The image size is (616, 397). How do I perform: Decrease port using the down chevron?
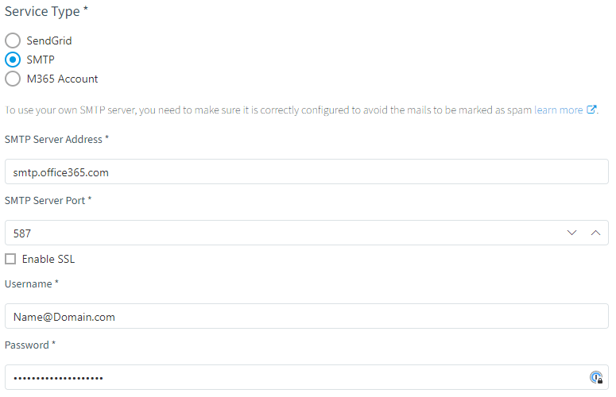pyautogui.click(x=571, y=233)
